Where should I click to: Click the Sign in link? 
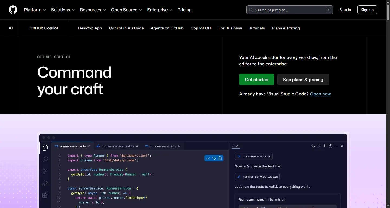(x=345, y=10)
